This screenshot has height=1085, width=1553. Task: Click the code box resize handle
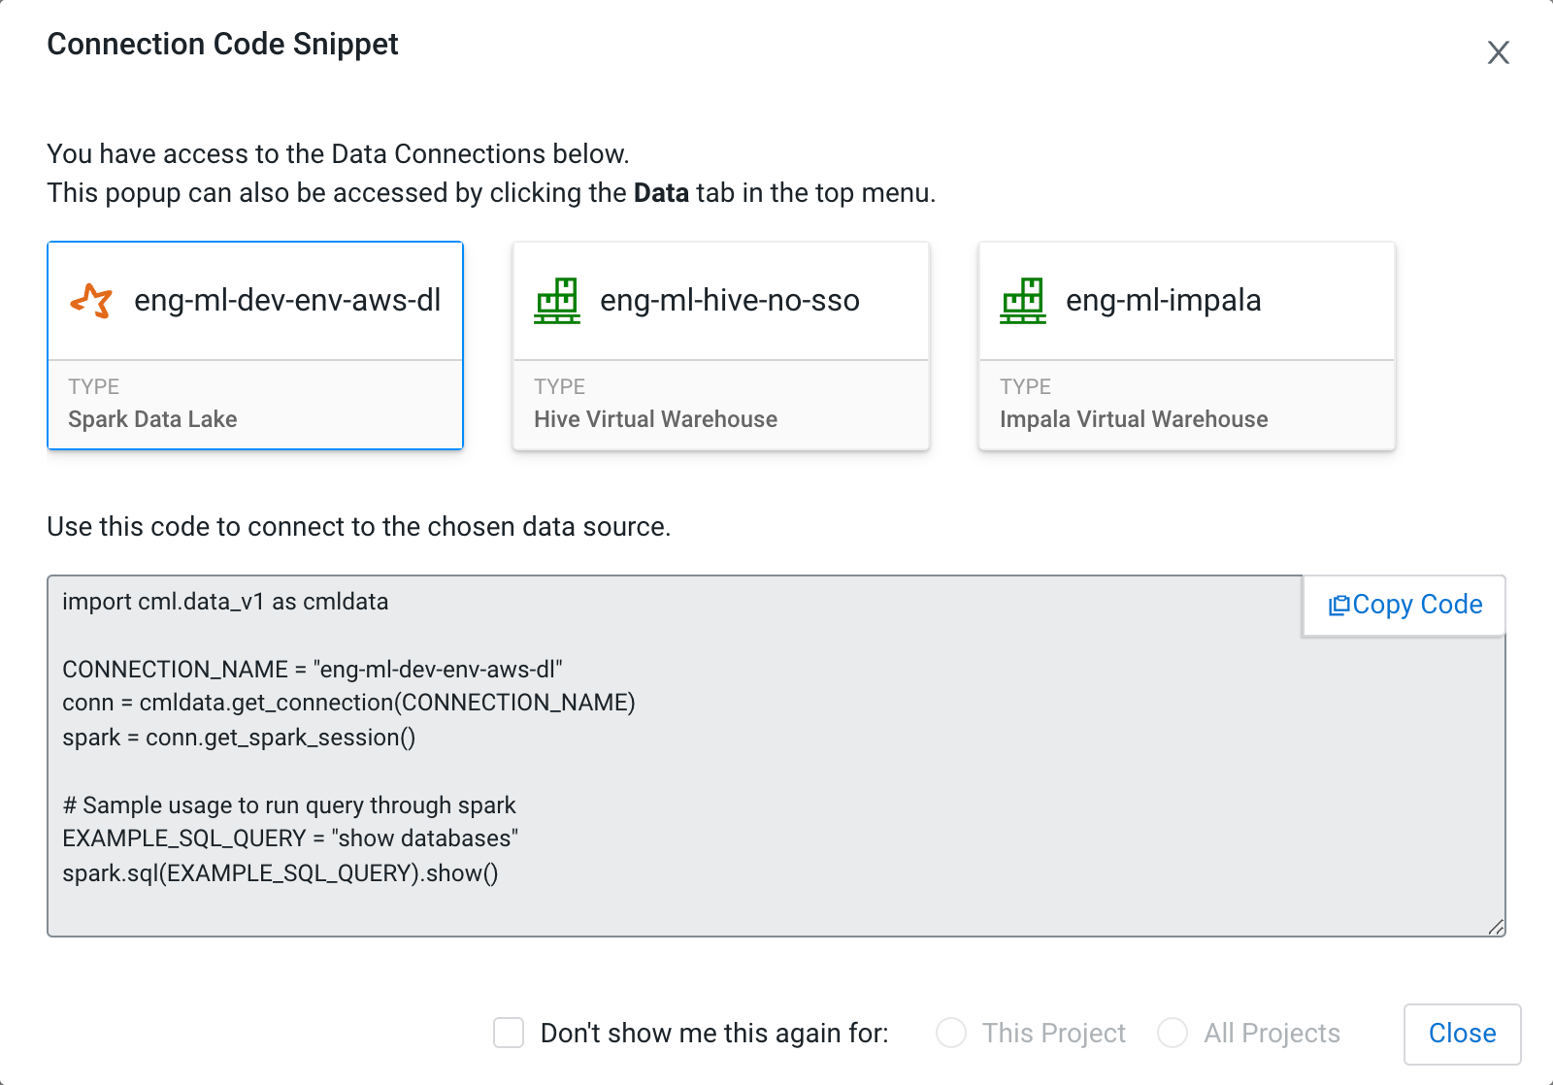[x=1496, y=927]
